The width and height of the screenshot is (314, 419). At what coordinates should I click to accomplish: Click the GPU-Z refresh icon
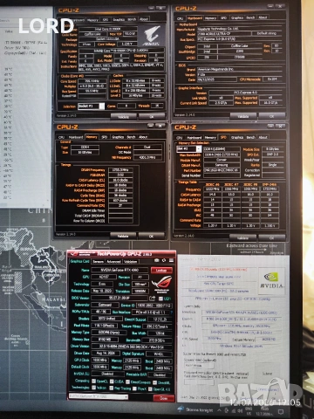coord(164,260)
